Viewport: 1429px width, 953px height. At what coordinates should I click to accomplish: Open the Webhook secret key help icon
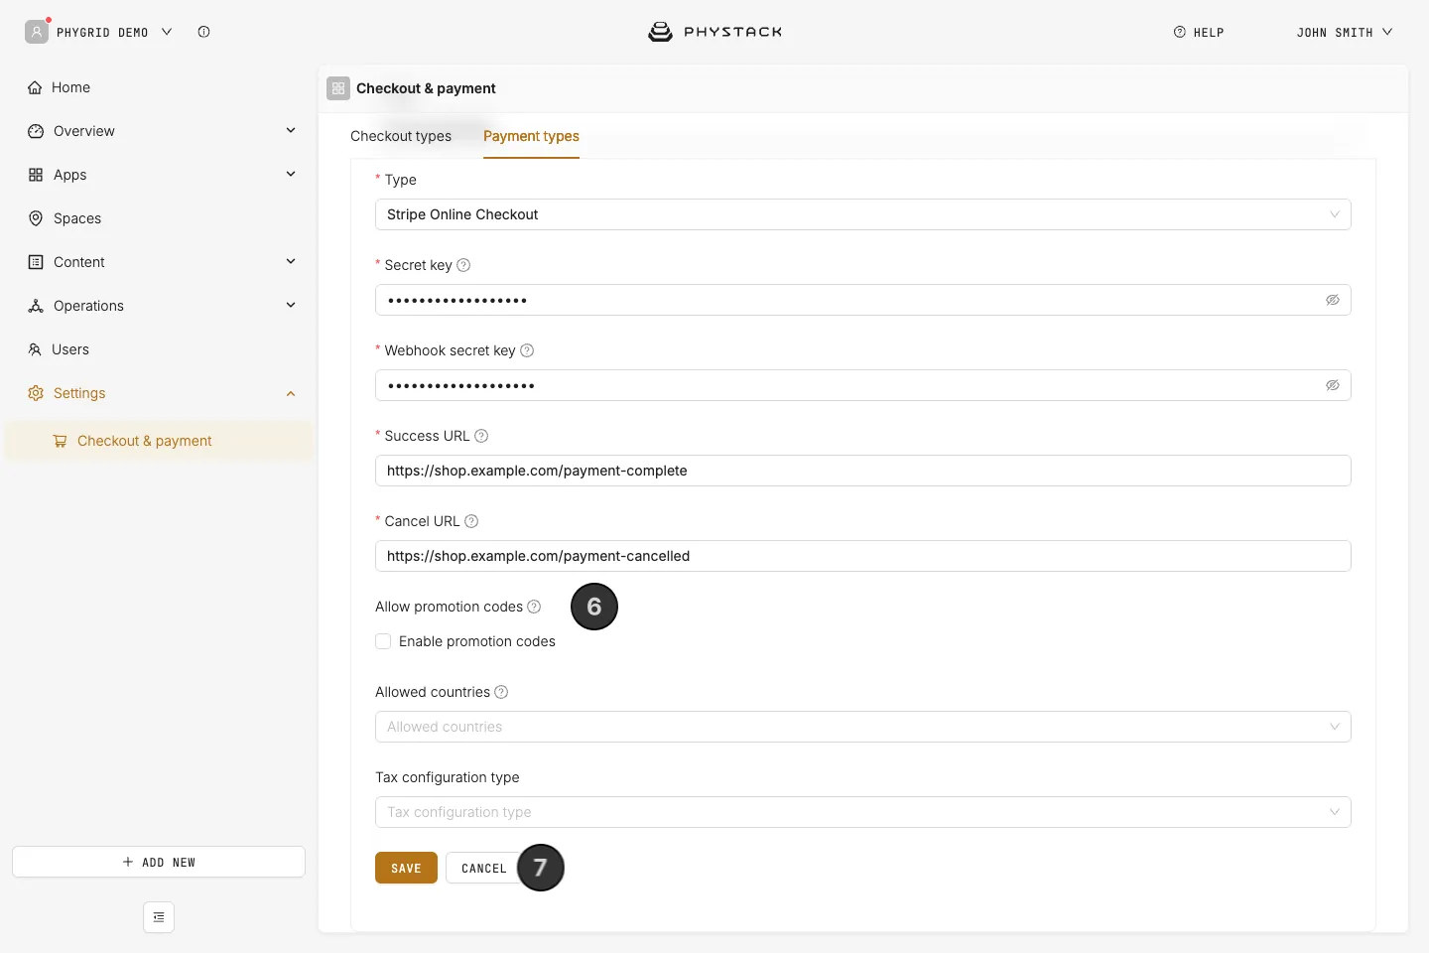pos(527,350)
